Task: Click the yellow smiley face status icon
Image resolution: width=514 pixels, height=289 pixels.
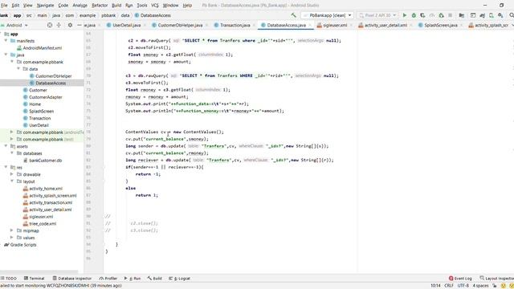Action: coord(504,286)
